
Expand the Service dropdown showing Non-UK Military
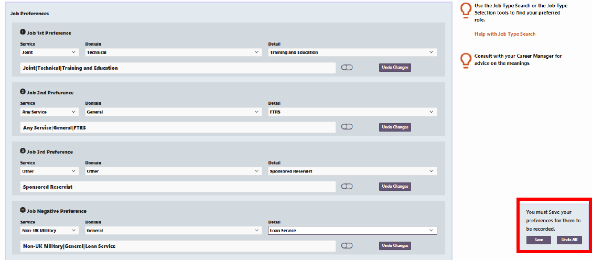coord(49,230)
